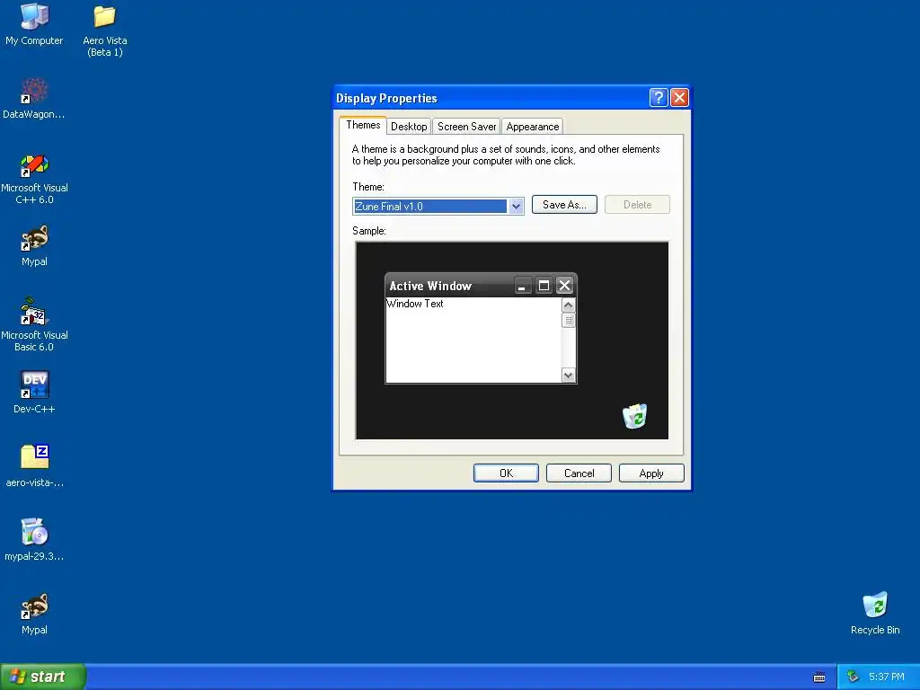The width and height of the screenshot is (920, 690).
Task: Open the My Computer desktop icon
Action: pos(34,24)
